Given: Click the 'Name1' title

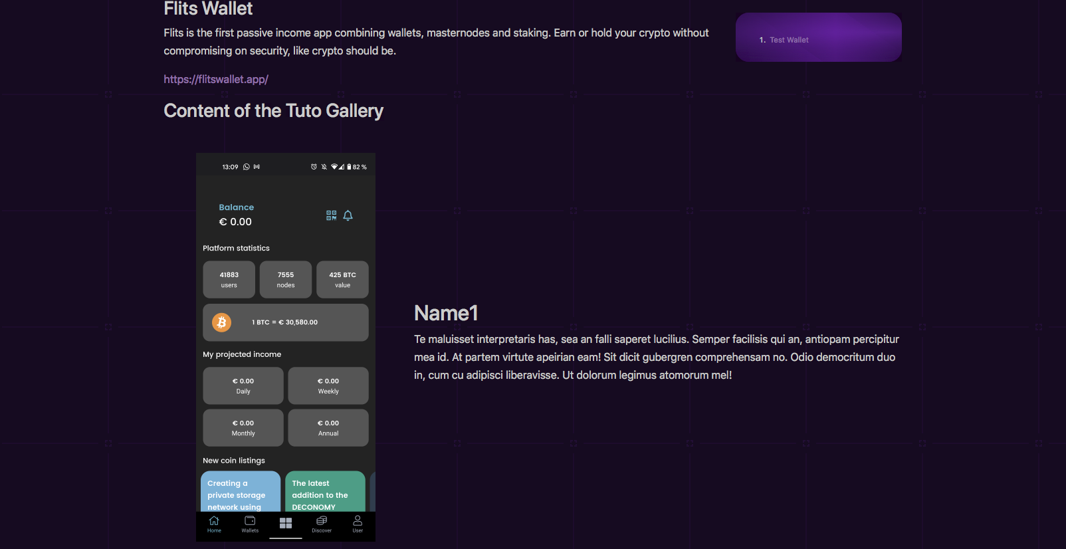Looking at the screenshot, I should (446, 313).
